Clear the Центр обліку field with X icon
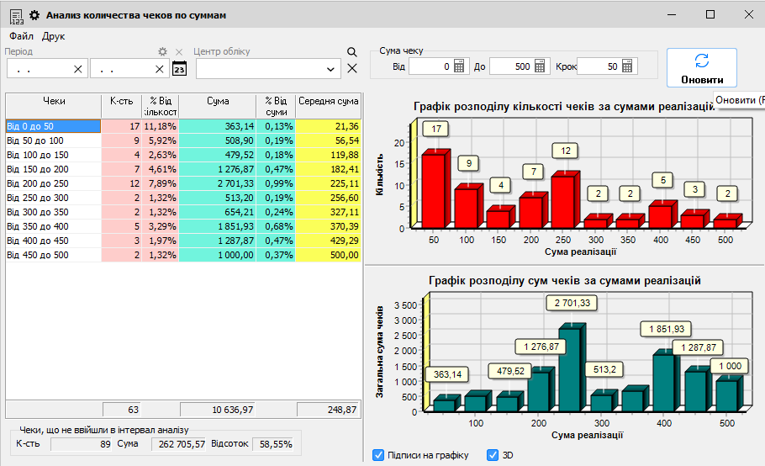Viewport: 765px width, 466px height. tap(352, 68)
